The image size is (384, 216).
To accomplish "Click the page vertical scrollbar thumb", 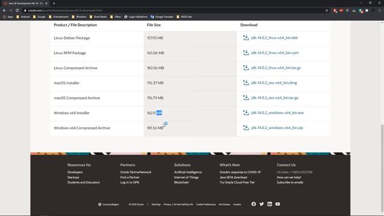I will tap(382, 169).
